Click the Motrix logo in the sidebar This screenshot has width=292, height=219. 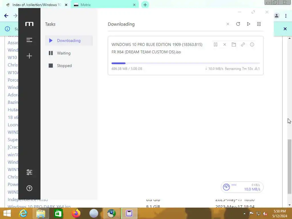coord(29,24)
